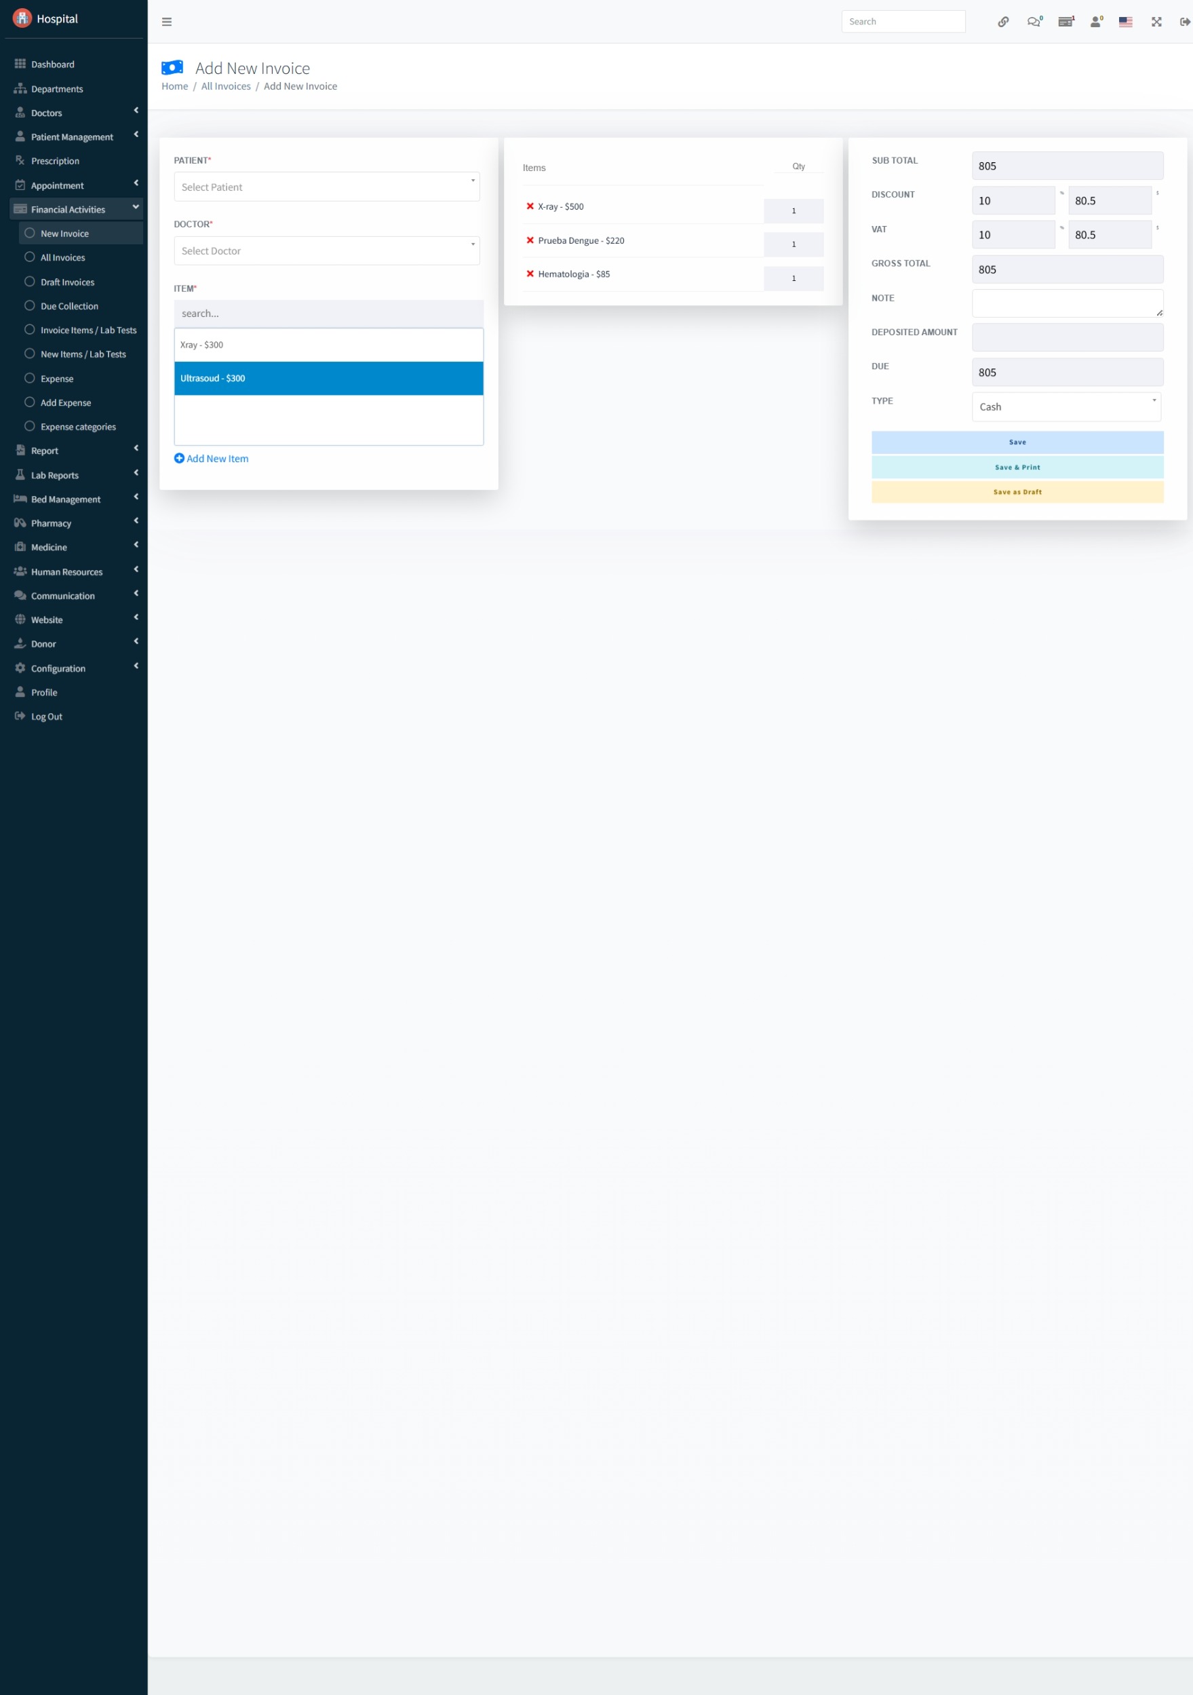Image resolution: width=1193 pixels, height=1695 pixels.
Task: Remove Prueba Dengue item with red cross
Action: point(530,241)
